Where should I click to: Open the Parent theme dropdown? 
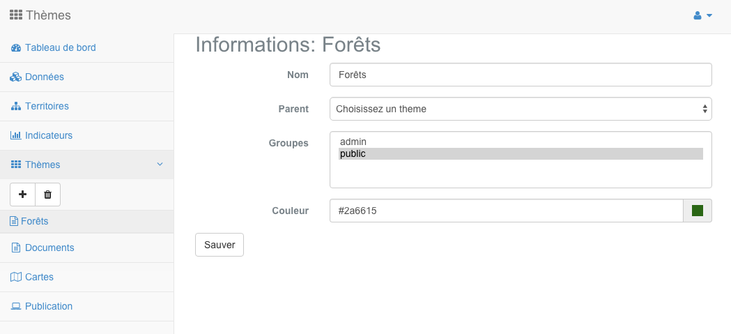click(x=521, y=109)
